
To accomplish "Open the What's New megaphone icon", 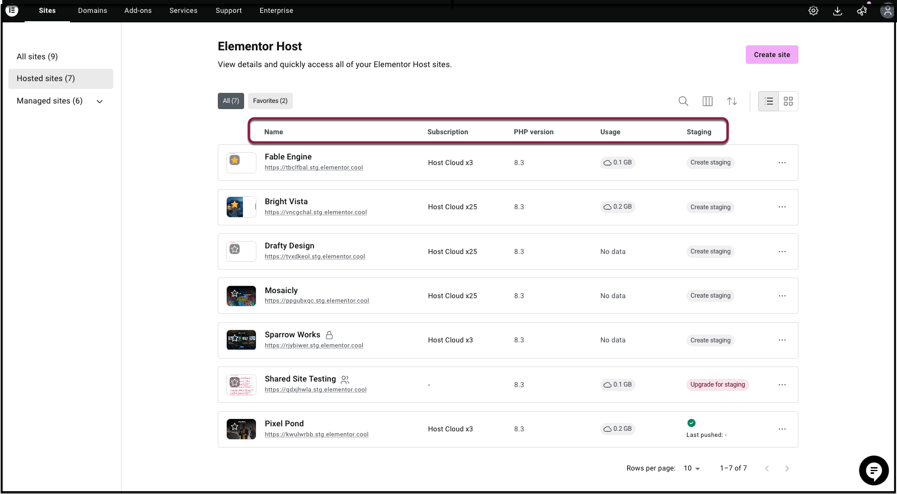I will pyautogui.click(x=862, y=11).
